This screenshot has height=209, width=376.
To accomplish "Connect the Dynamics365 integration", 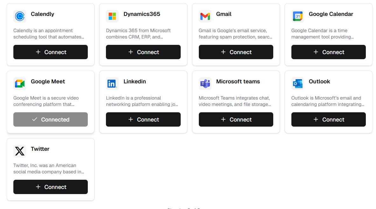I will coord(143,52).
